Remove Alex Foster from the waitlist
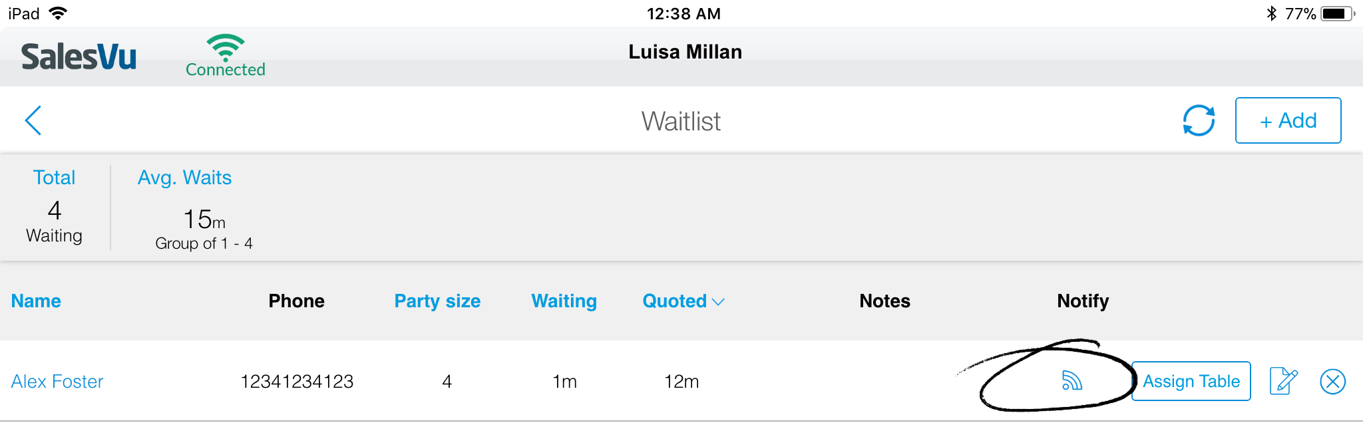Screen dimensions: 1363x425 1332,381
